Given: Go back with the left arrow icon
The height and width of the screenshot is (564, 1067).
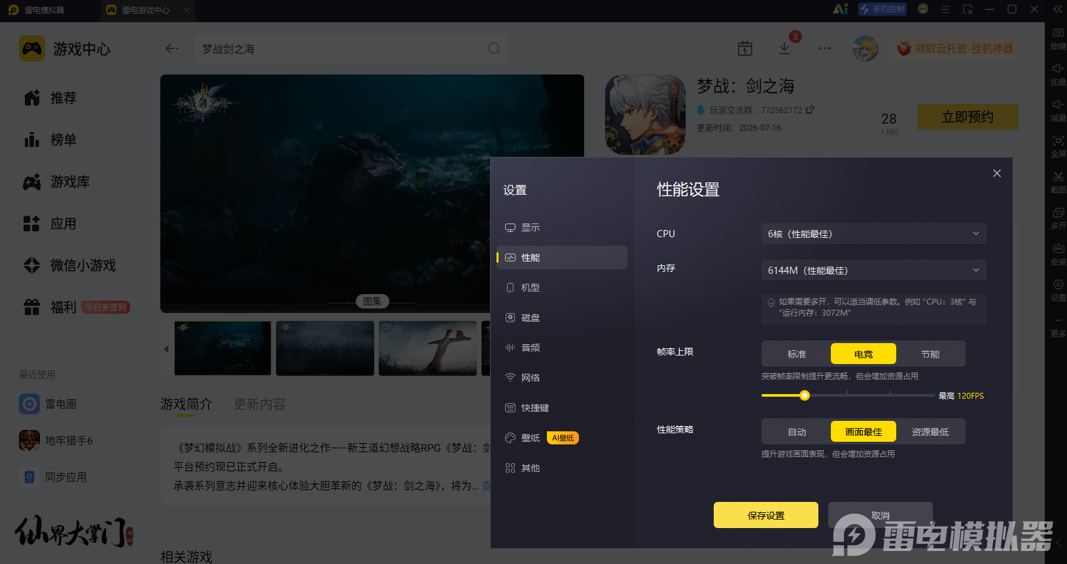Looking at the screenshot, I should pyautogui.click(x=172, y=48).
